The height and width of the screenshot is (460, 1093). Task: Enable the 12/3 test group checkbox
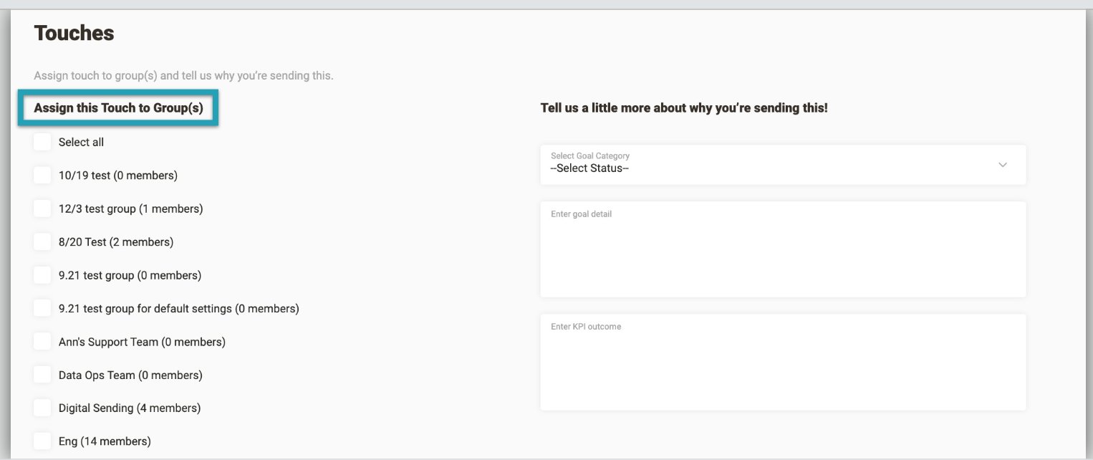pos(42,209)
